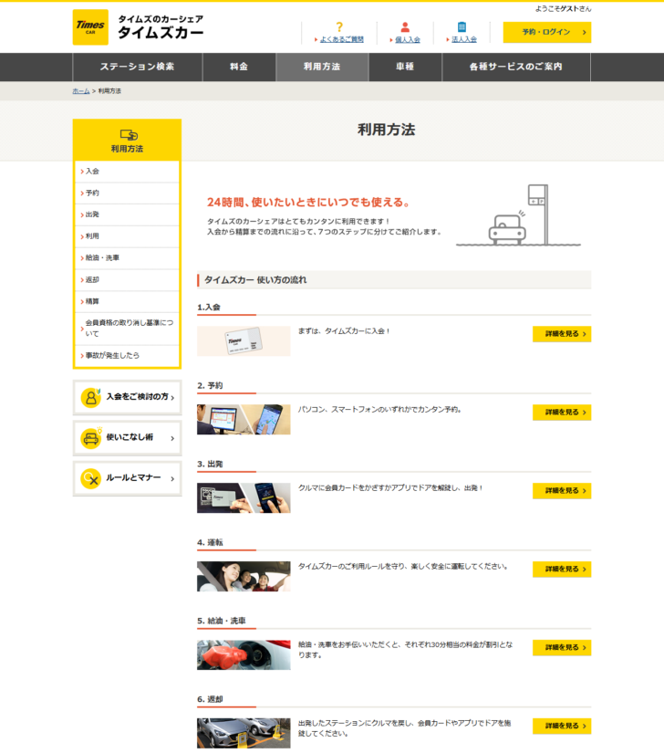
Task: Open 会員資格の取り消し基準について sidebar item
Action: (x=127, y=329)
